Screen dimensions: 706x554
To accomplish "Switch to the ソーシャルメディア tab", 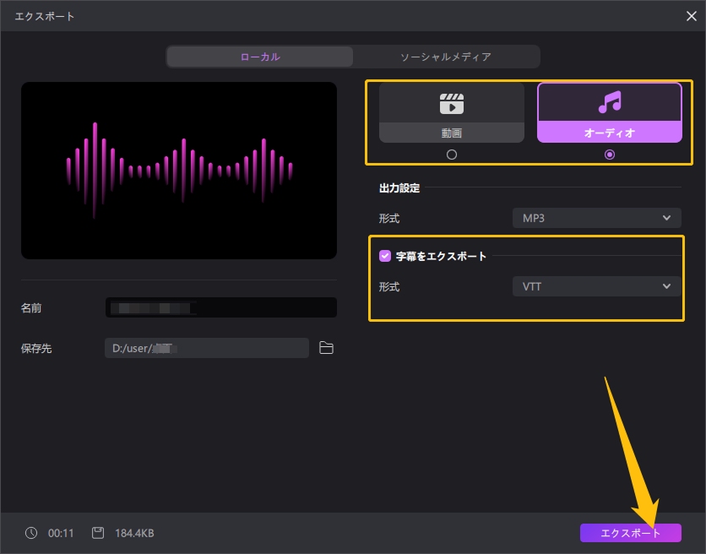I will [x=446, y=56].
